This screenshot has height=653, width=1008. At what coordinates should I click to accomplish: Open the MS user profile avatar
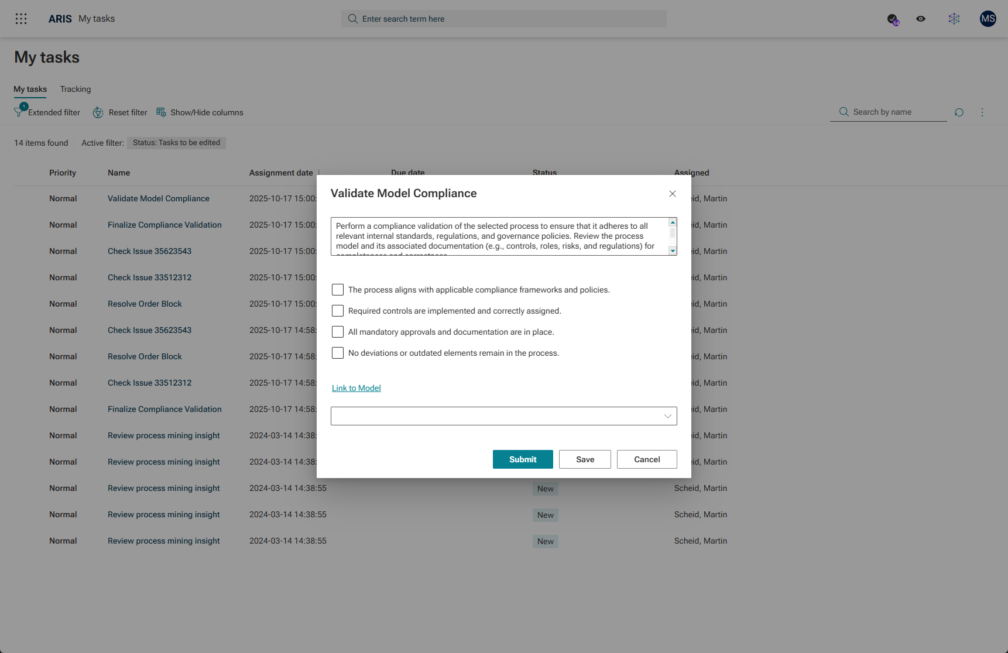click(988, 19)
